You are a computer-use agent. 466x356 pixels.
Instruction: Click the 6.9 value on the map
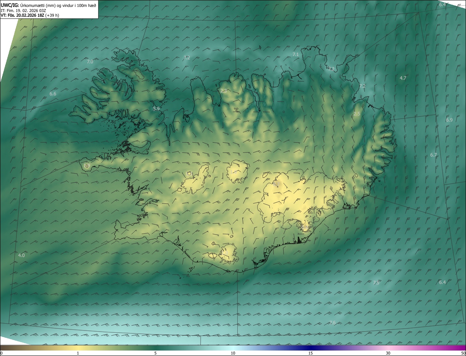(449, 120)
